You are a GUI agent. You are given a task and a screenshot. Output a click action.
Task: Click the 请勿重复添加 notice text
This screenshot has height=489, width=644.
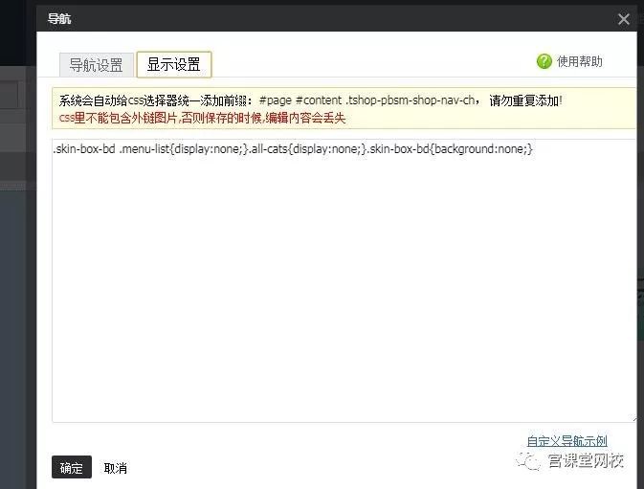click(x=525, y=100)
